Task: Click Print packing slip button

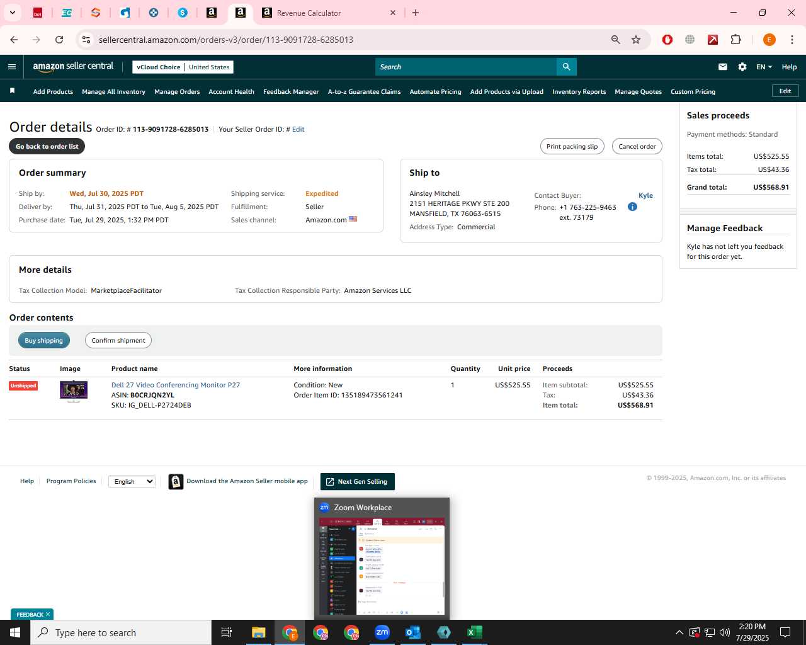Action: (x=572, y=146)
